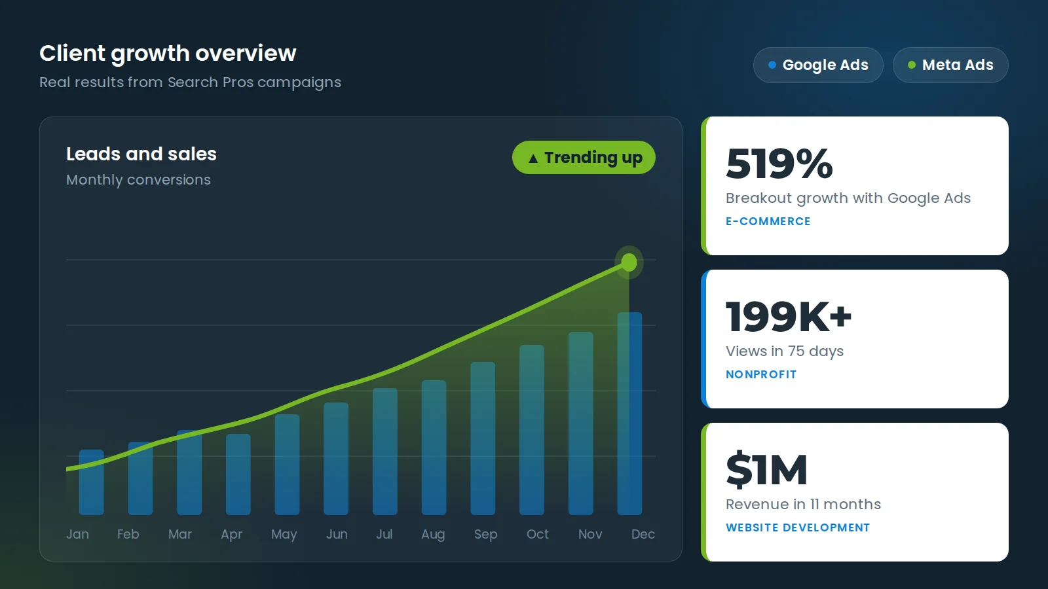Image resolution: width=1048 pixels, height=589 pixels.
Task: Click the Breakout growth with Google Ads text
Action: click(848, 198)
